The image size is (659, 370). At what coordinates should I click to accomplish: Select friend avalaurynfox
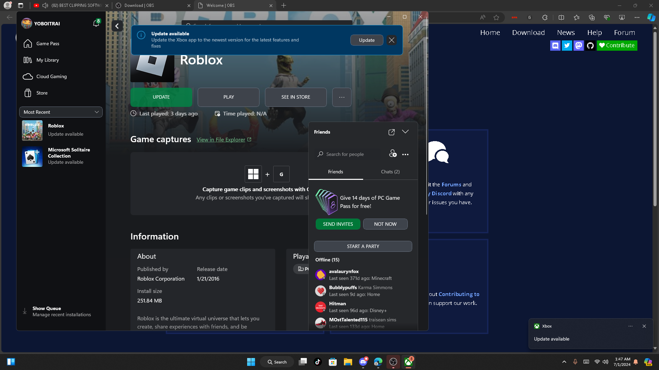tap(363, 275)
